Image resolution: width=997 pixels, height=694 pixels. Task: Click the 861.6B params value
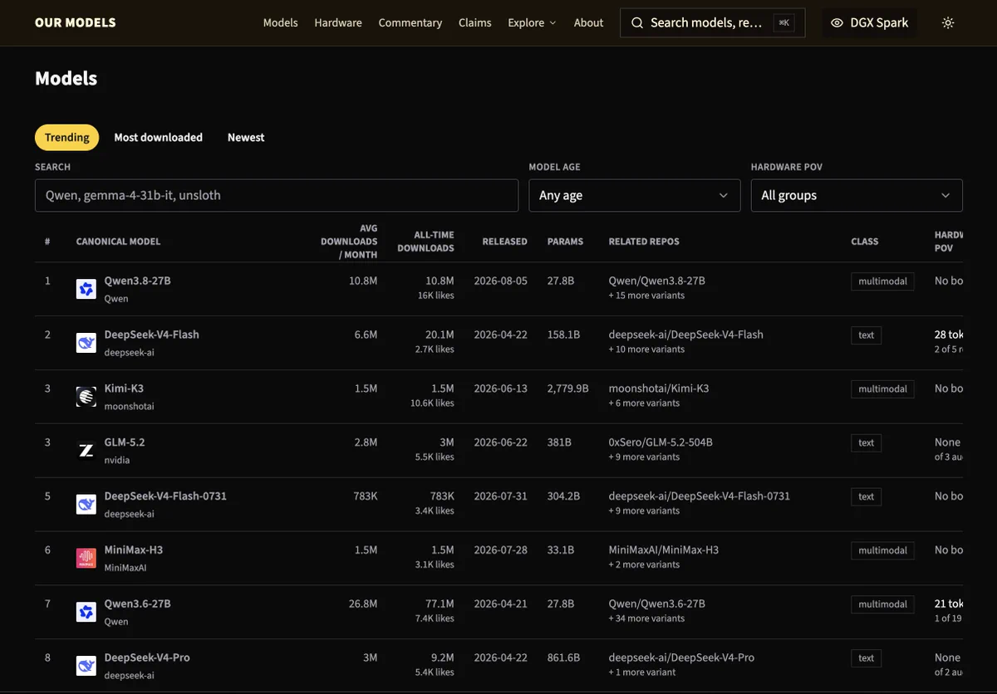point(564,657)
